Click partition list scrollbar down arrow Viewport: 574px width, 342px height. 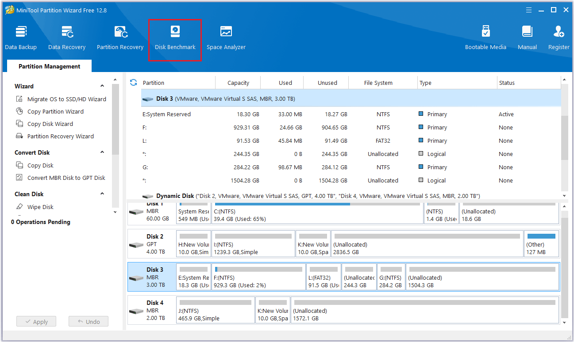pyautogui.click(x=564, y=196)
